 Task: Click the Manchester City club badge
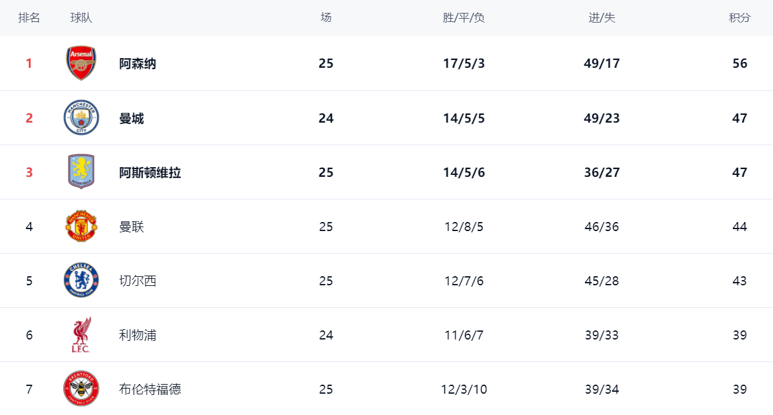point(81,118)
